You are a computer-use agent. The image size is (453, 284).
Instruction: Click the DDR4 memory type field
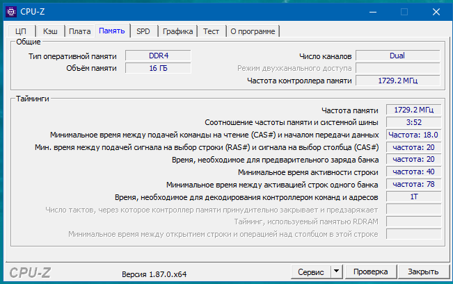(158, 56)
